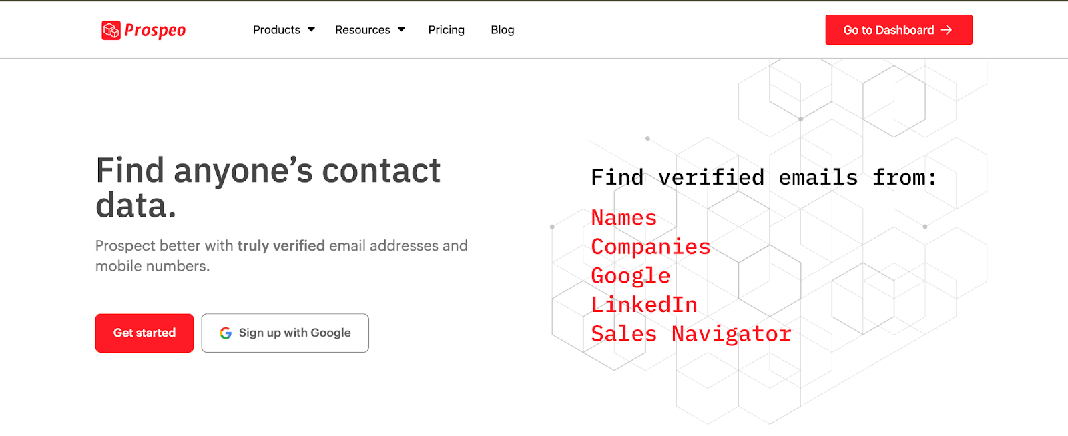Click the arrow icon in Go to Dashboard
This screenshot has width=1068, height=436.
[946, 30]
